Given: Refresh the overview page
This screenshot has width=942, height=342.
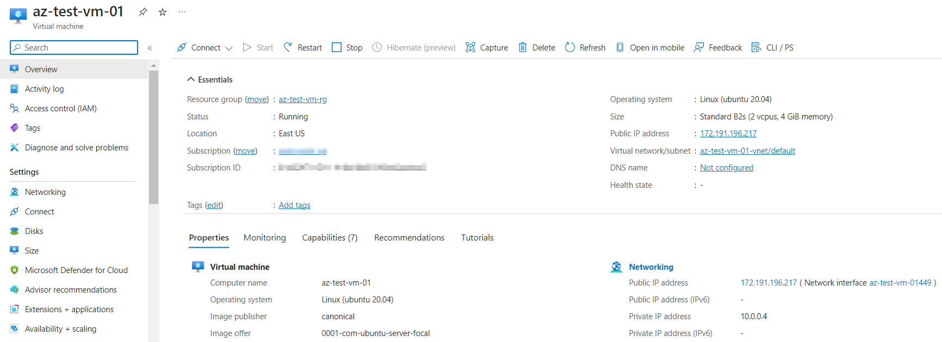Looking at the screenshot, I should tap(585, 48).
